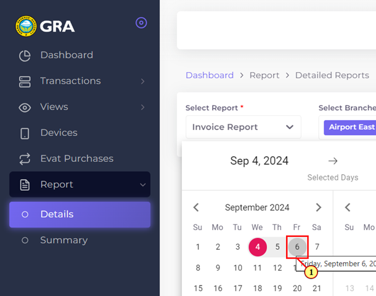Click the Evat Purchases repeat icon
Image resolution: width=376 pixels, height=296 pixels.
tap(25, 159)
